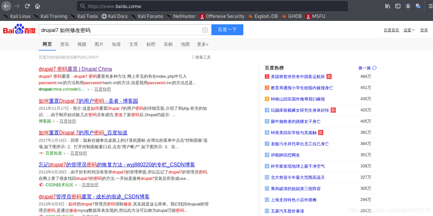Open hot topic '上海支持特色小店外摆摊'
433x216 pixels.
coord(294,200)
